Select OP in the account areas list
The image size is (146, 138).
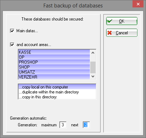pos(54,57)
